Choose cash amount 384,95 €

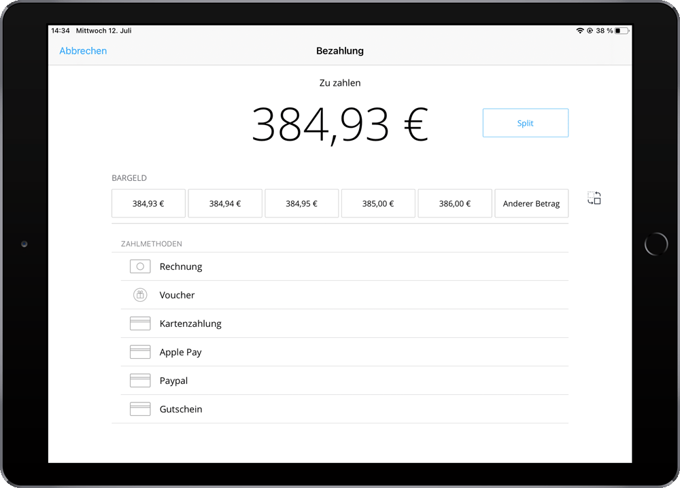[301, 203]
